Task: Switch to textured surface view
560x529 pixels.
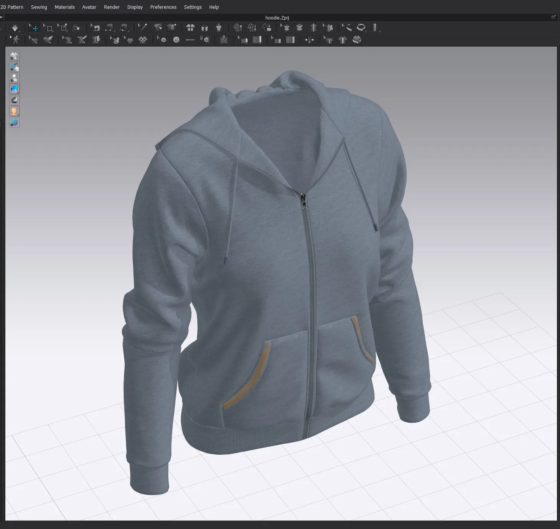Action: pyautogui.click(x=14, y=89)
